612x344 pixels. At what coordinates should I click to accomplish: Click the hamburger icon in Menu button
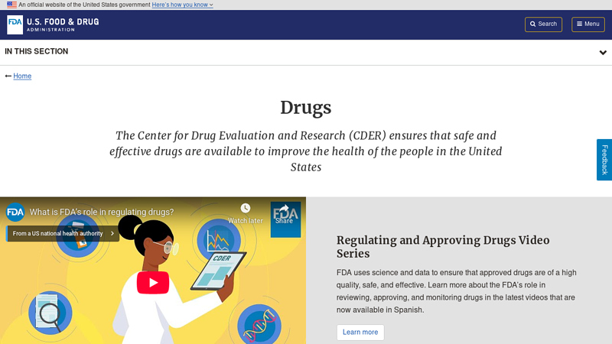point(580,24)
